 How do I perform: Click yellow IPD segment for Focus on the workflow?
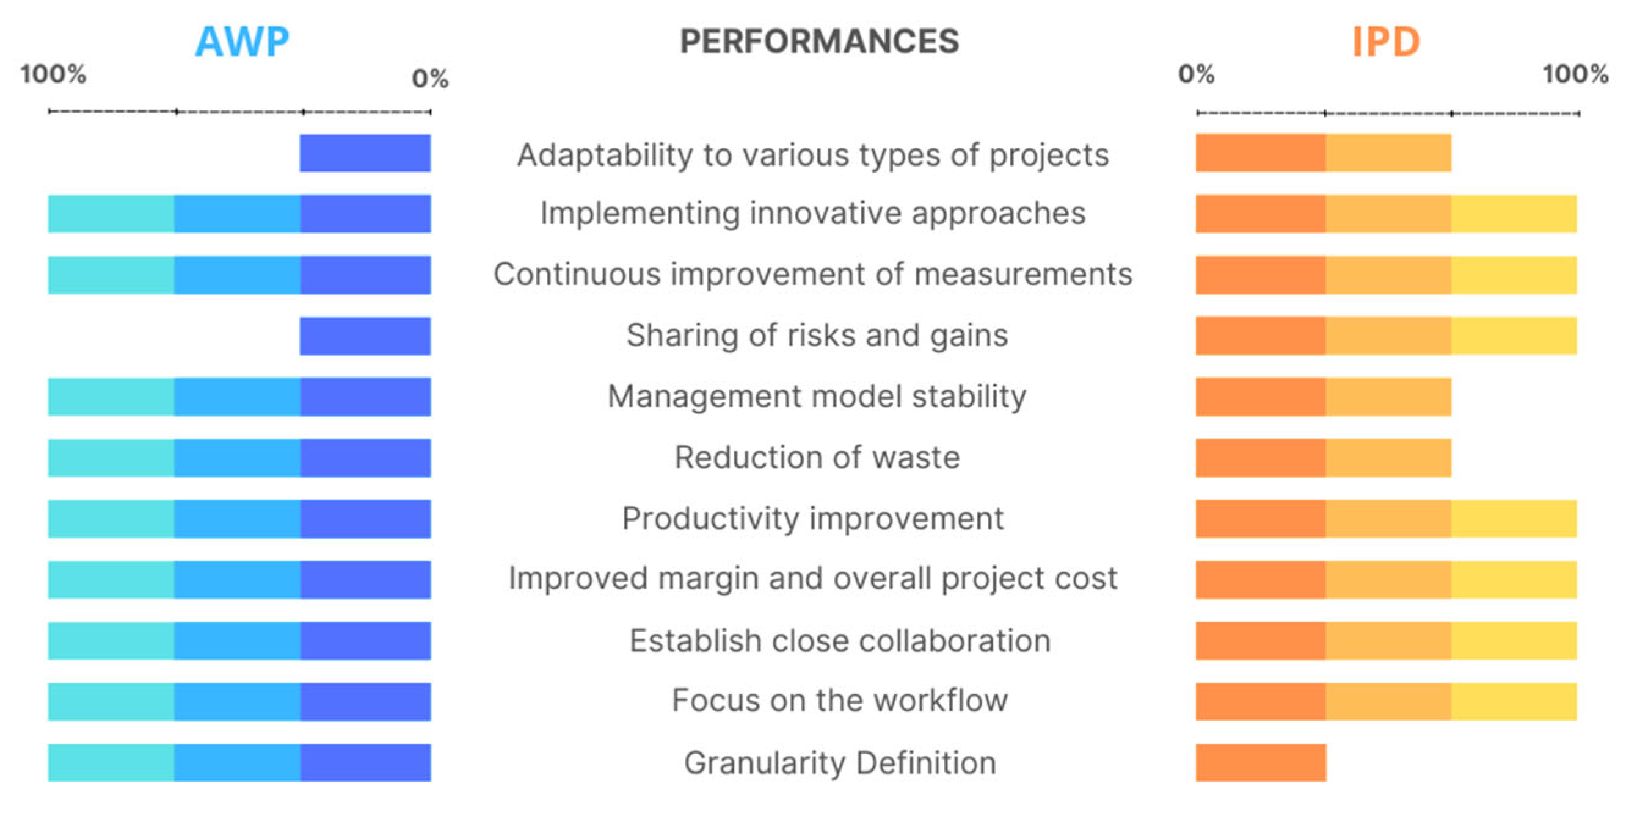click(1514, 702)
